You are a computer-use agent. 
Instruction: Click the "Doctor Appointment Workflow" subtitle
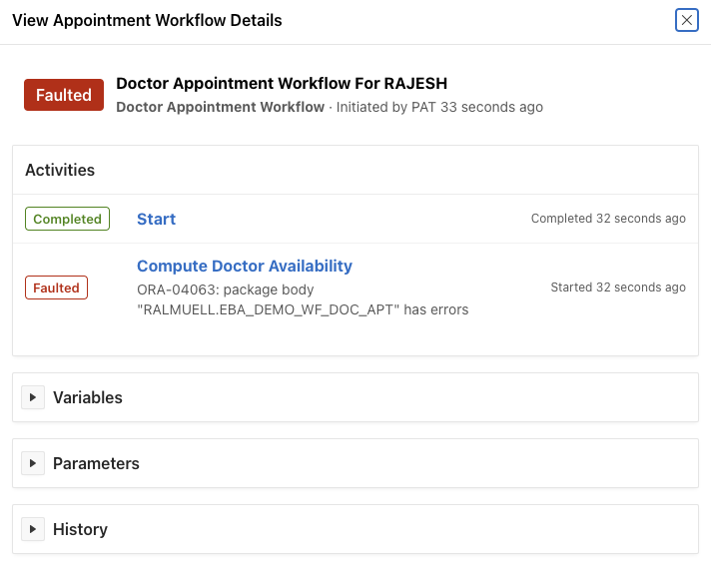pyautogui.click(x=220, y=107)
